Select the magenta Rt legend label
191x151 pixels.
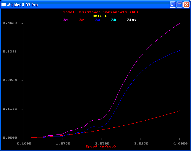(x=66, y=20)
